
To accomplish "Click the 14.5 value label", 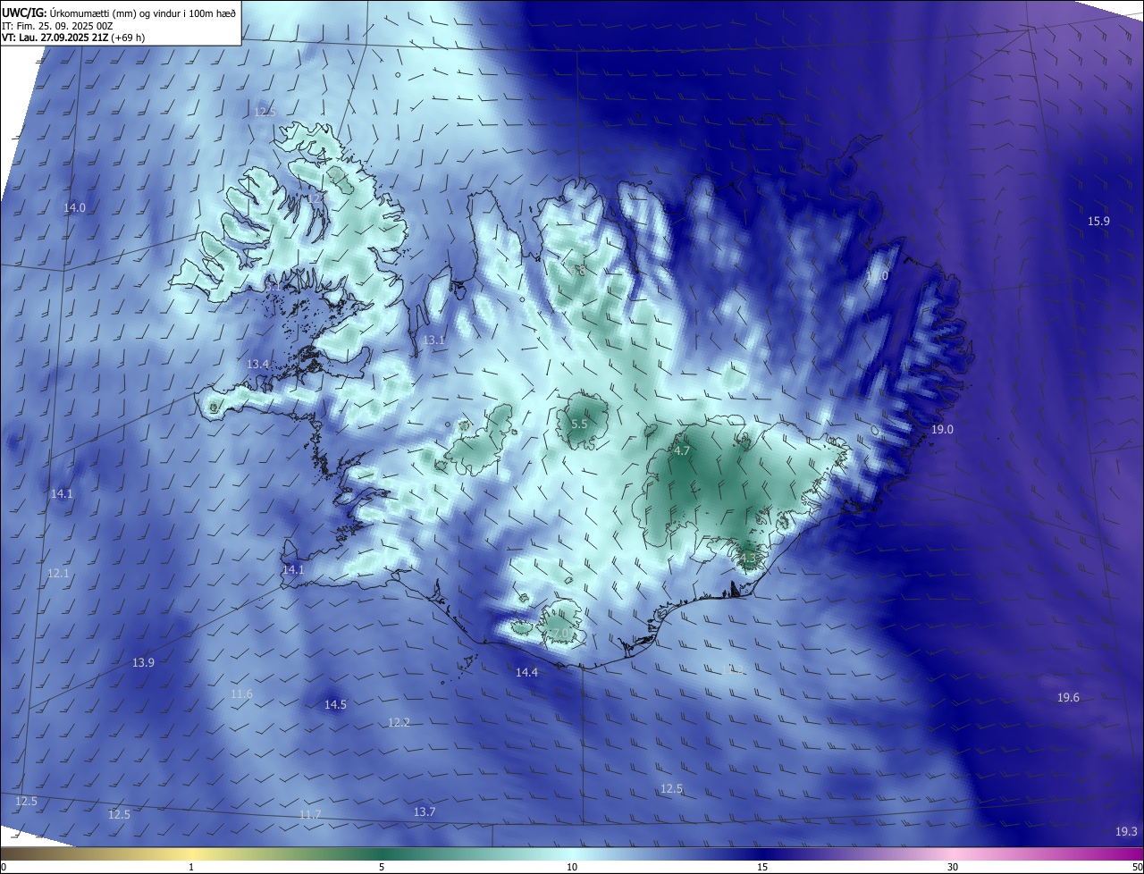I will click(335, 705).
